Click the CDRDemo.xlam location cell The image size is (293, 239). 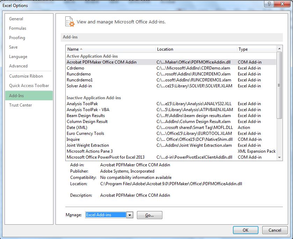coord(193,68)
